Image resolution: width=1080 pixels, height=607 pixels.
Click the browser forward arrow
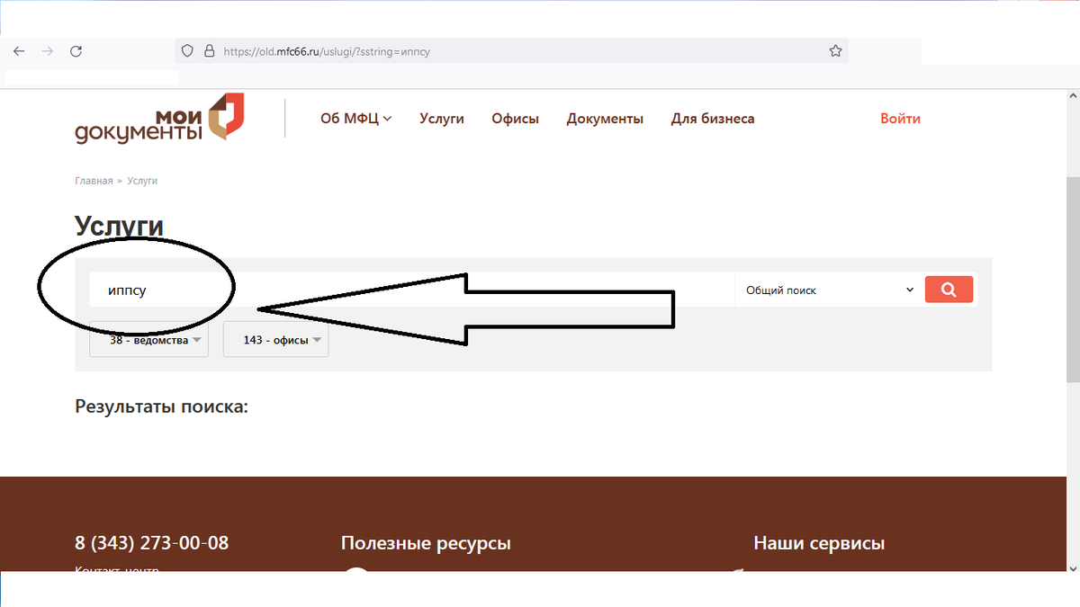tap(47, 51)
